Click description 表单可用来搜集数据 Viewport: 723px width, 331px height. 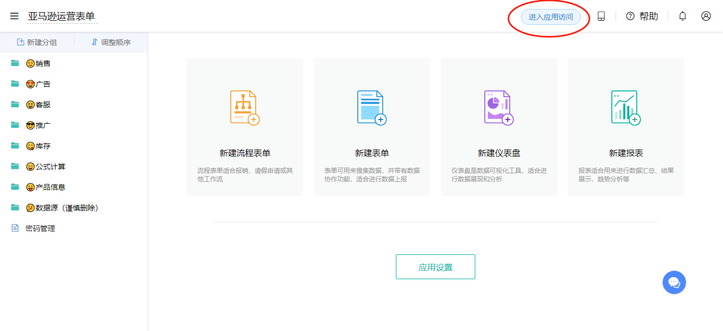click(372, 175)
